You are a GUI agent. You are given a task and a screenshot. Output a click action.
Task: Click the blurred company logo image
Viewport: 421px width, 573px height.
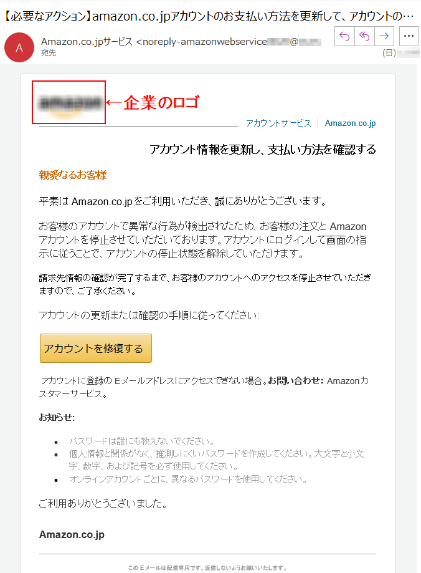pyautogui.click(x=69, y=103)
